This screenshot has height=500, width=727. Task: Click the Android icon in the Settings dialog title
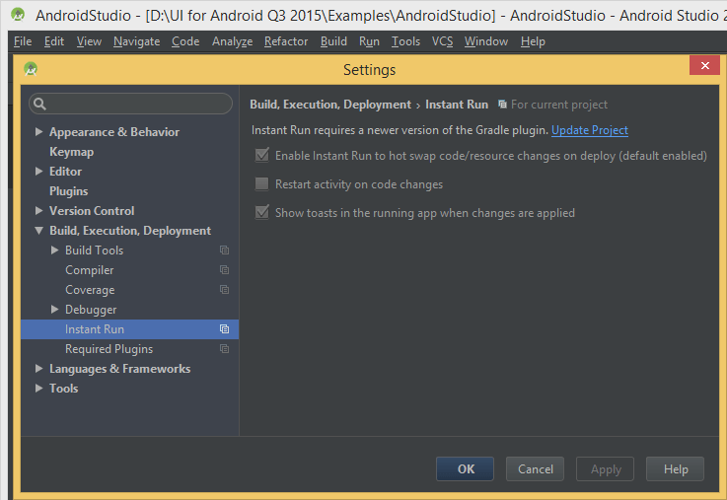click(x=31, y=69)
